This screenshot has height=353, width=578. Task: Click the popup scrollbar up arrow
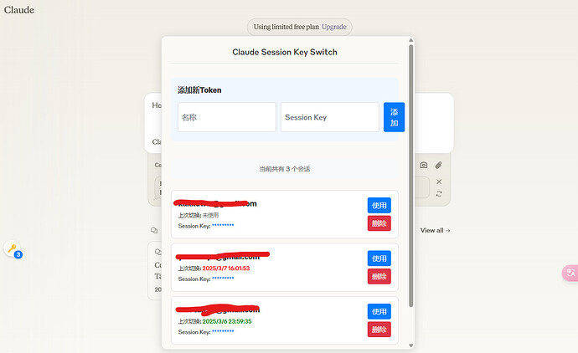411,40
